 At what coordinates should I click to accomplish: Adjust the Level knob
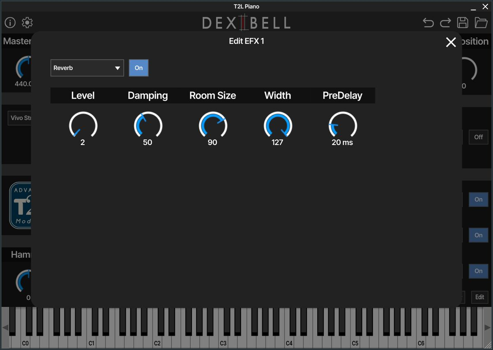pyautogui.click(x=83, y=125)
